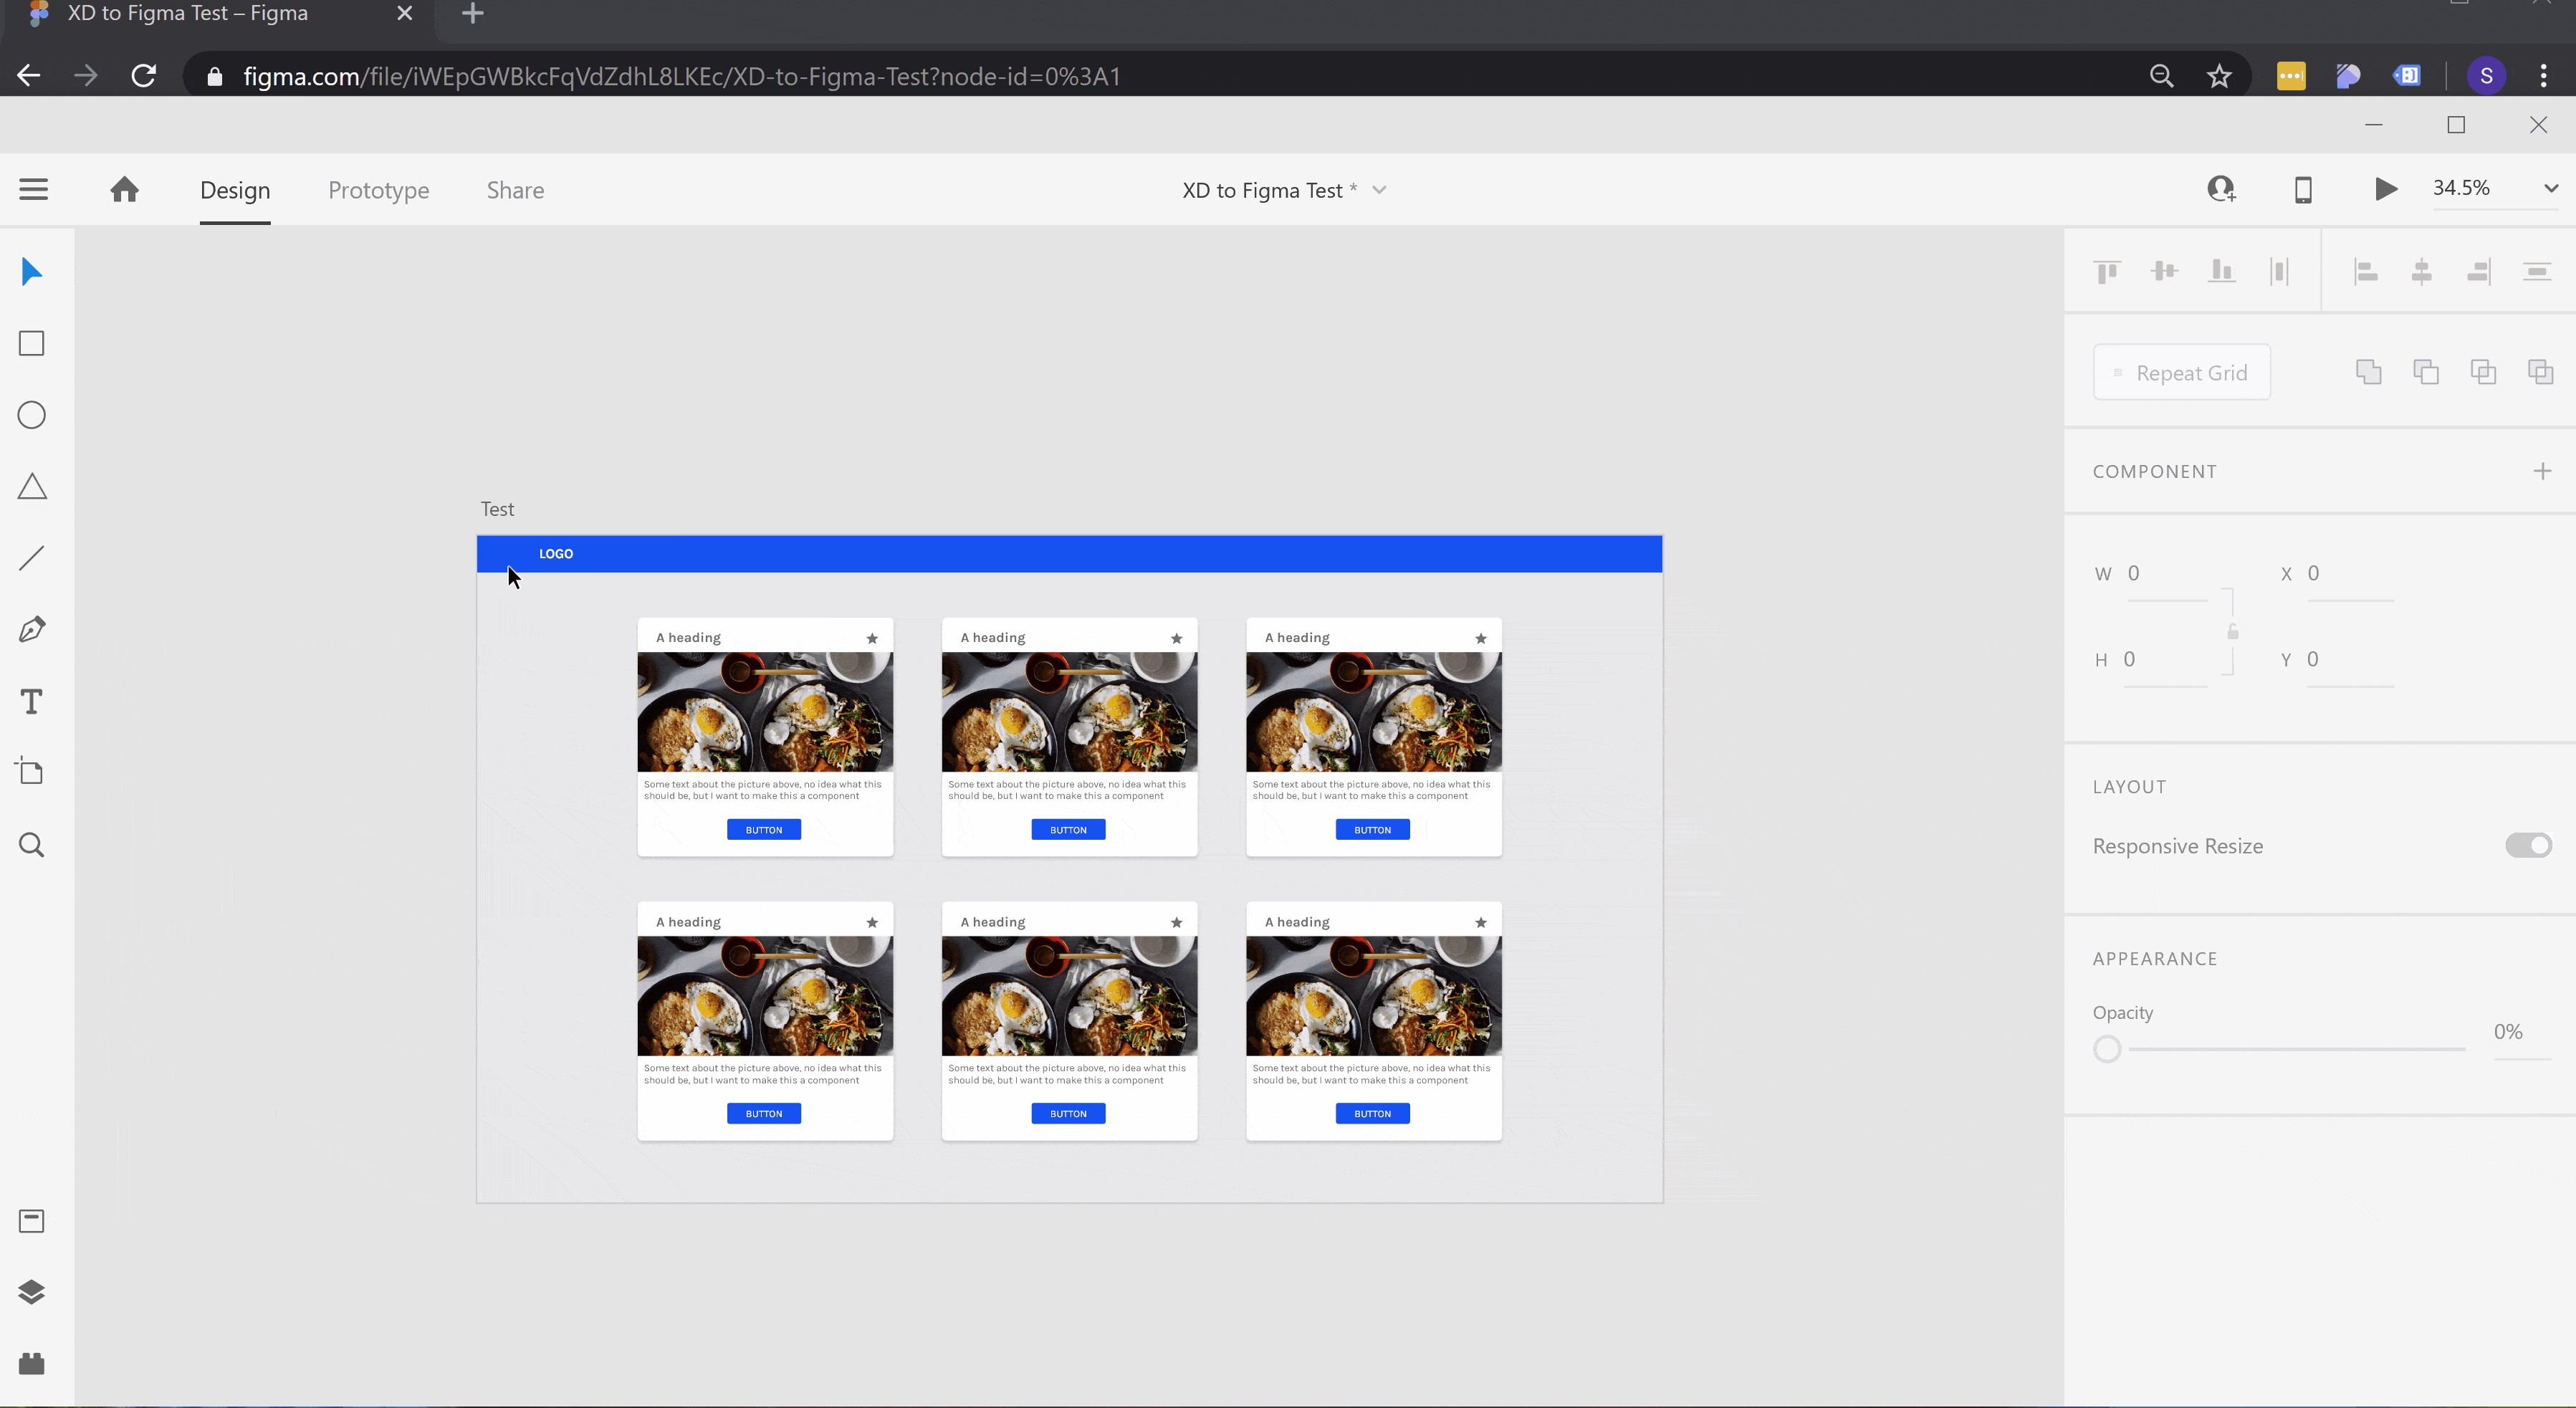Select the Artboard tool
Screen dimensions: 2576x1408
click(32, 772)
